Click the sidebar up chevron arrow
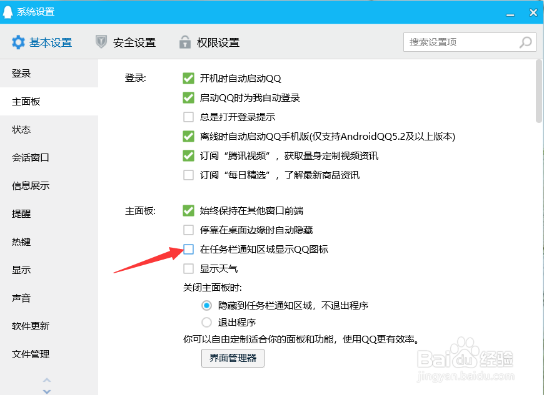 [47, 380]
